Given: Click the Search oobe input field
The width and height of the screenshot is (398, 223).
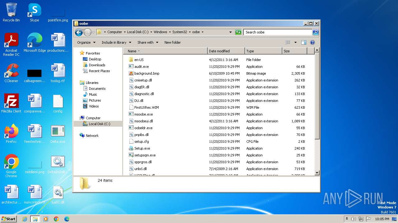Looking at the screenshot, I should (x=278, y=32).
